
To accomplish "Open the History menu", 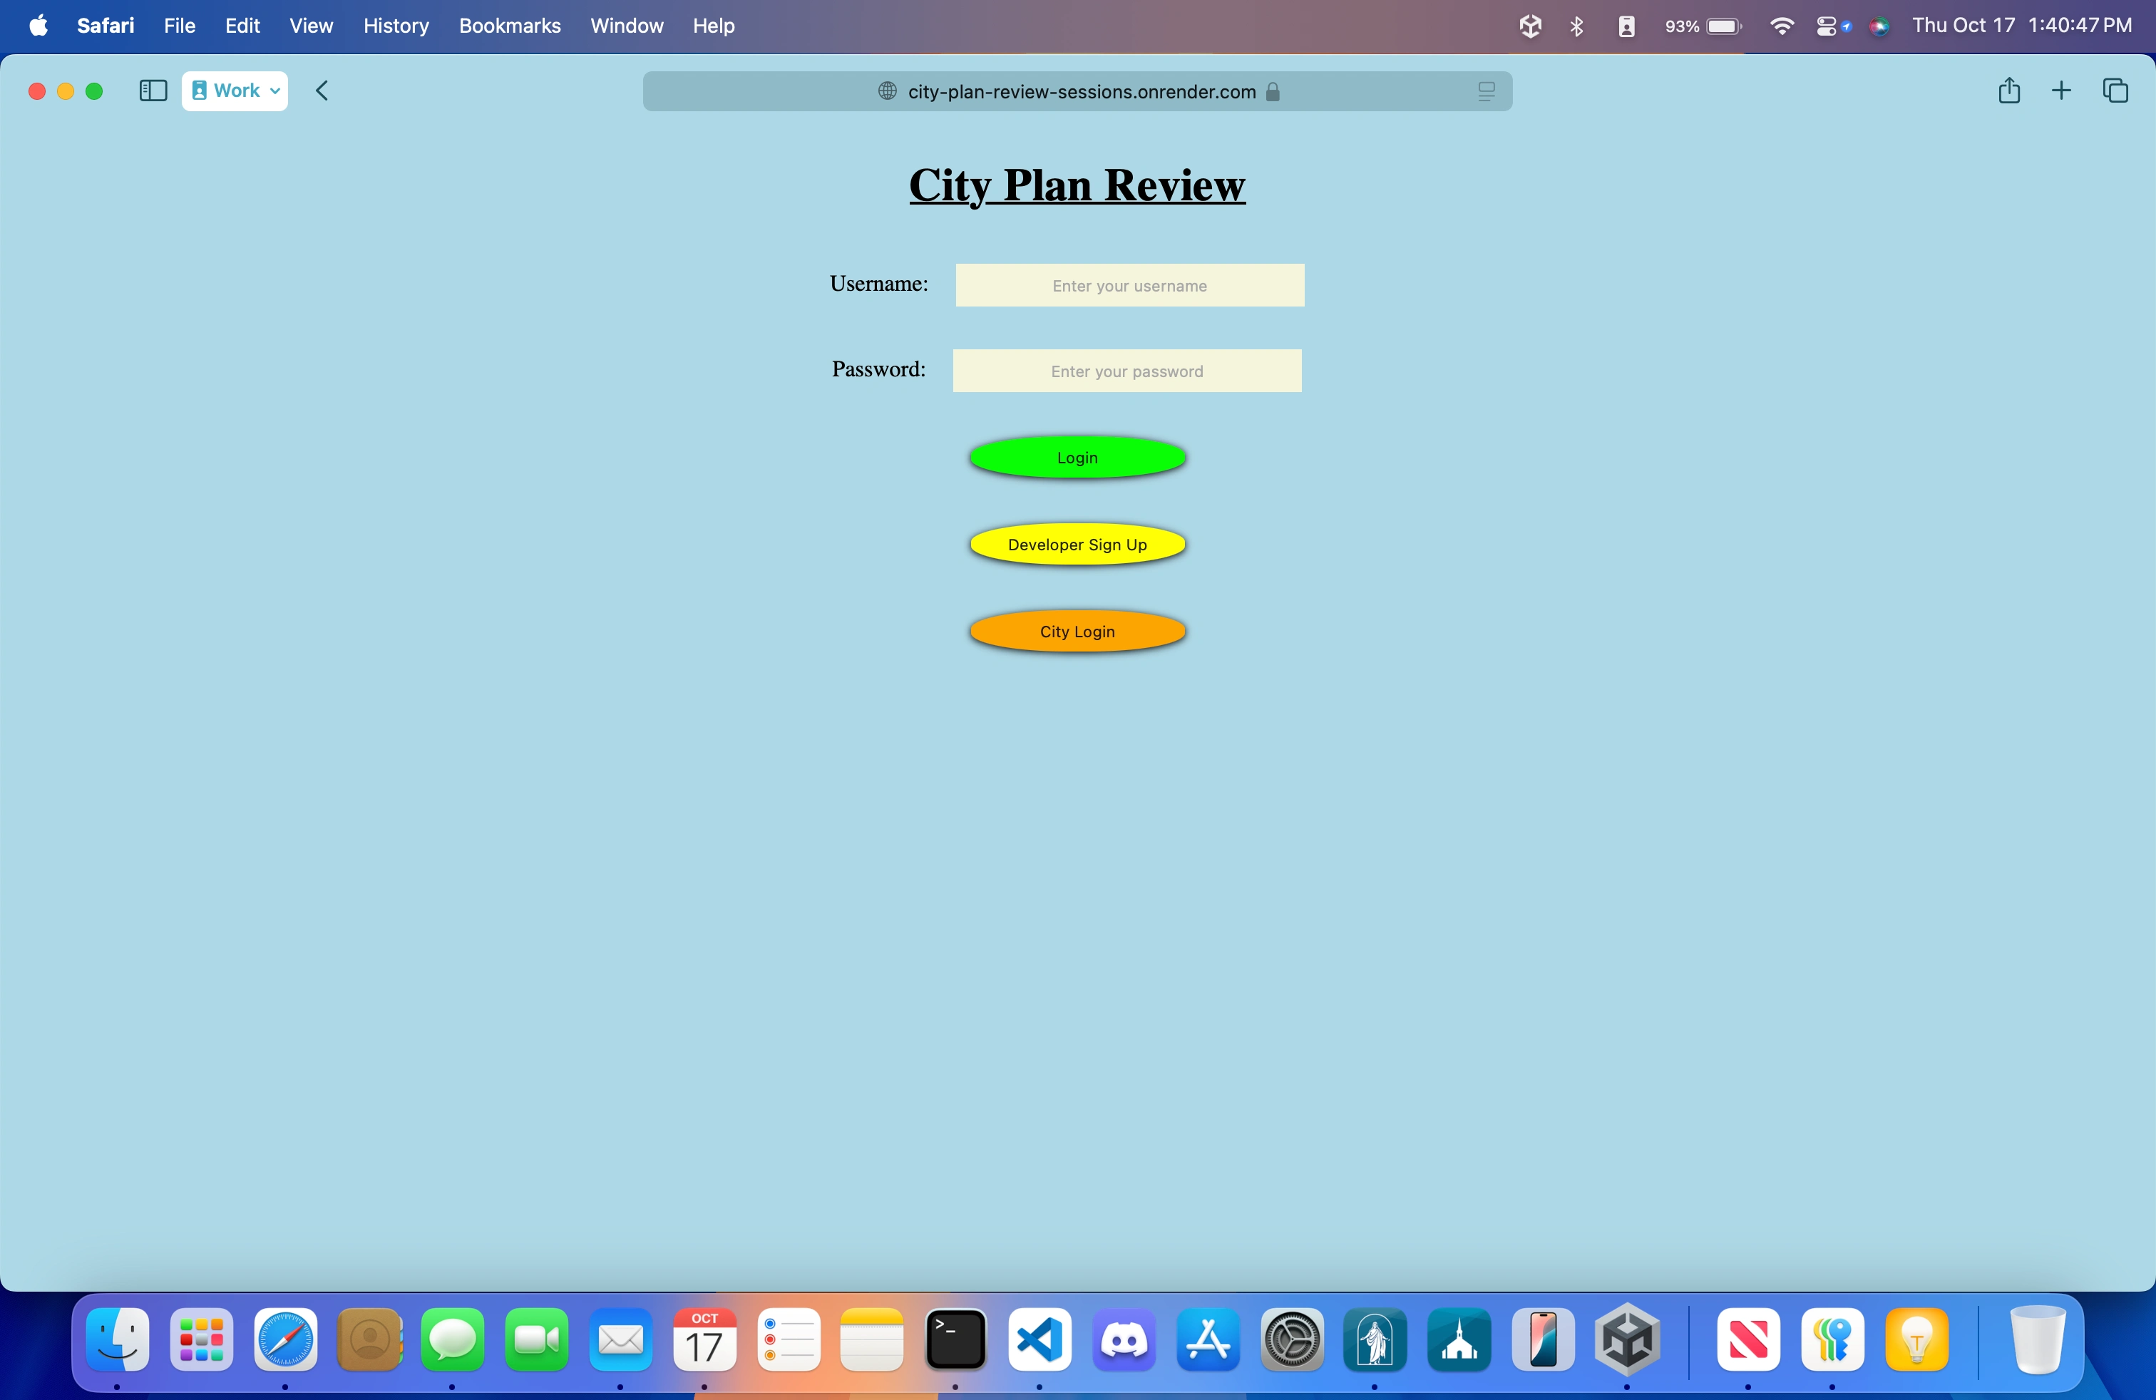I will [396, 26].
